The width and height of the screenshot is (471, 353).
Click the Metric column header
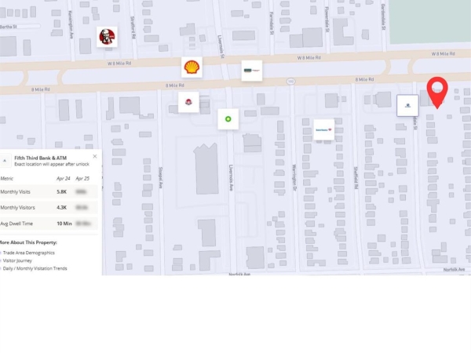(x=6, y=179)
